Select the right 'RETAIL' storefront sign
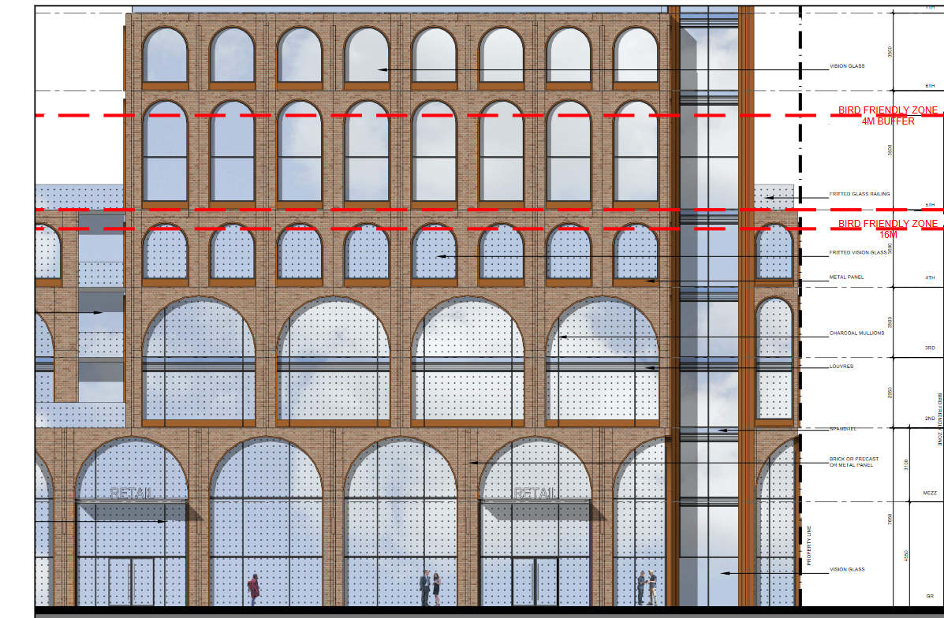Screen dimensions: 944x618 pos(535,493)
